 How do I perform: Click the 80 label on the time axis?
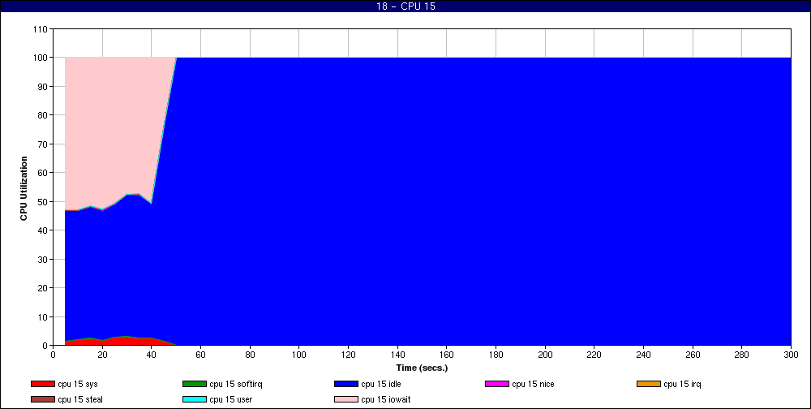pos(250,355)
